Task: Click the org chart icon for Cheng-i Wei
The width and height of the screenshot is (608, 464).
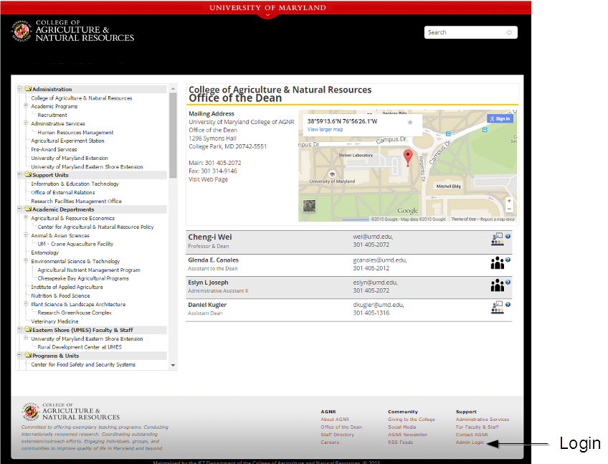Action: [x=497, y=240]
